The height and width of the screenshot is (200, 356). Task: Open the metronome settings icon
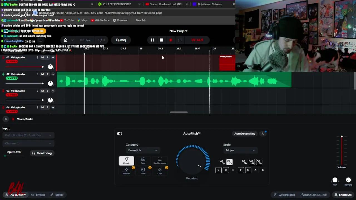click(x=66, y=40)
